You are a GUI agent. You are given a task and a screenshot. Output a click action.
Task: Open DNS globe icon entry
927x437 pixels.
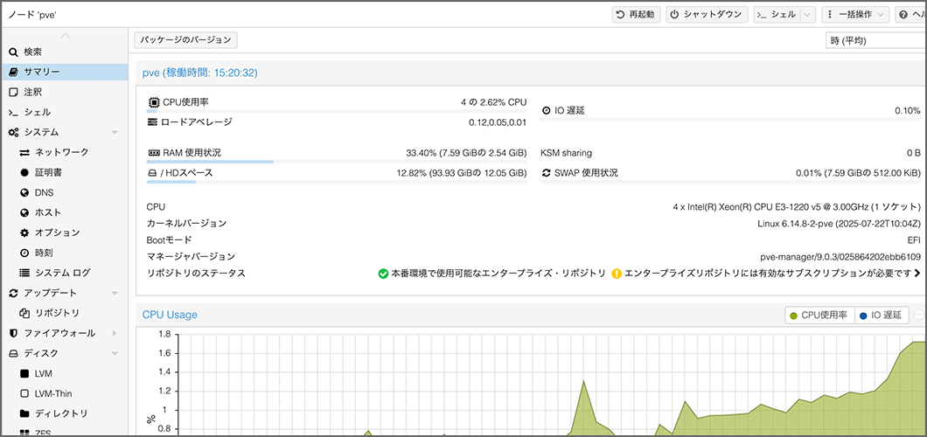(x=25, y=192)
